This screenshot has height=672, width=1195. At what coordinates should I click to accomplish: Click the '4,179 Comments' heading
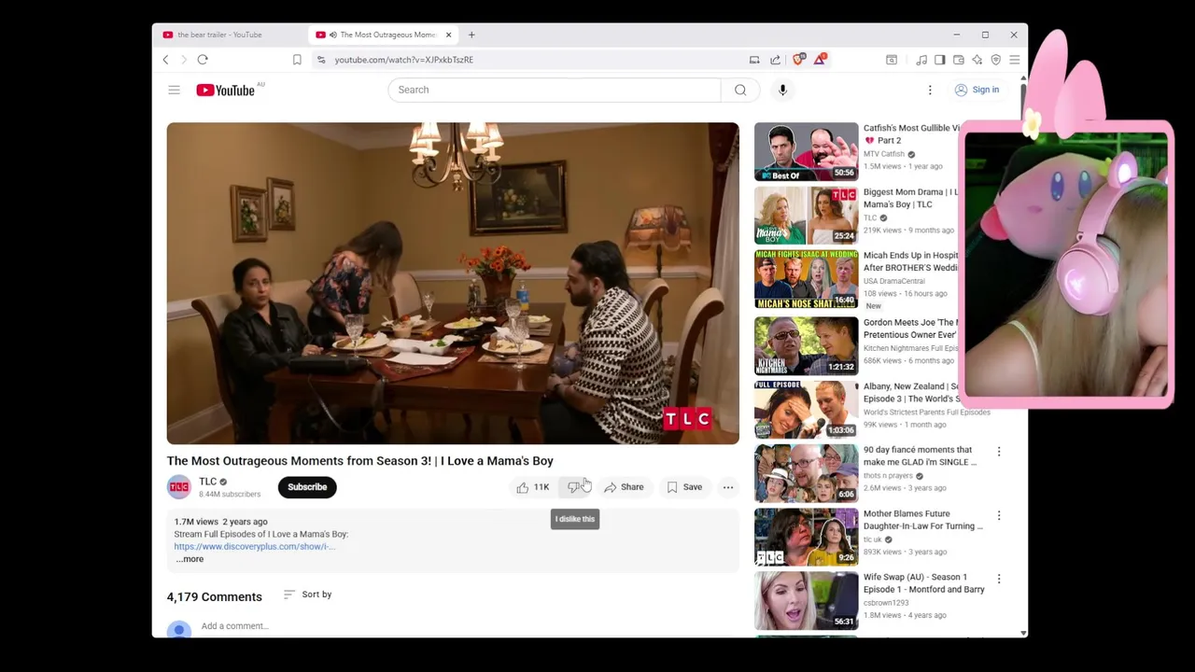(214, 596)
